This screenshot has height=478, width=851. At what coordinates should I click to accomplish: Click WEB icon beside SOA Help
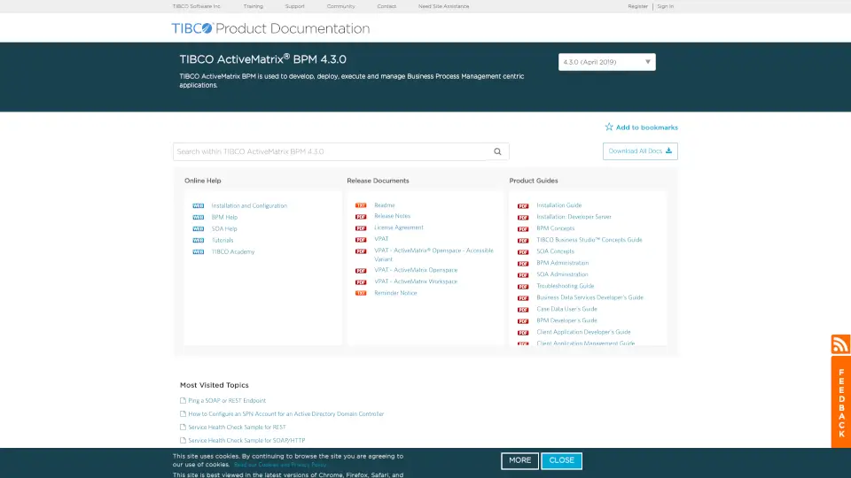pos(198,228)
